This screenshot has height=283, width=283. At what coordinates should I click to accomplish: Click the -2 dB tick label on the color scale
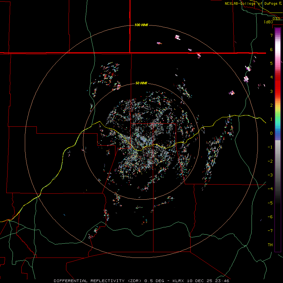click(270, 161)
